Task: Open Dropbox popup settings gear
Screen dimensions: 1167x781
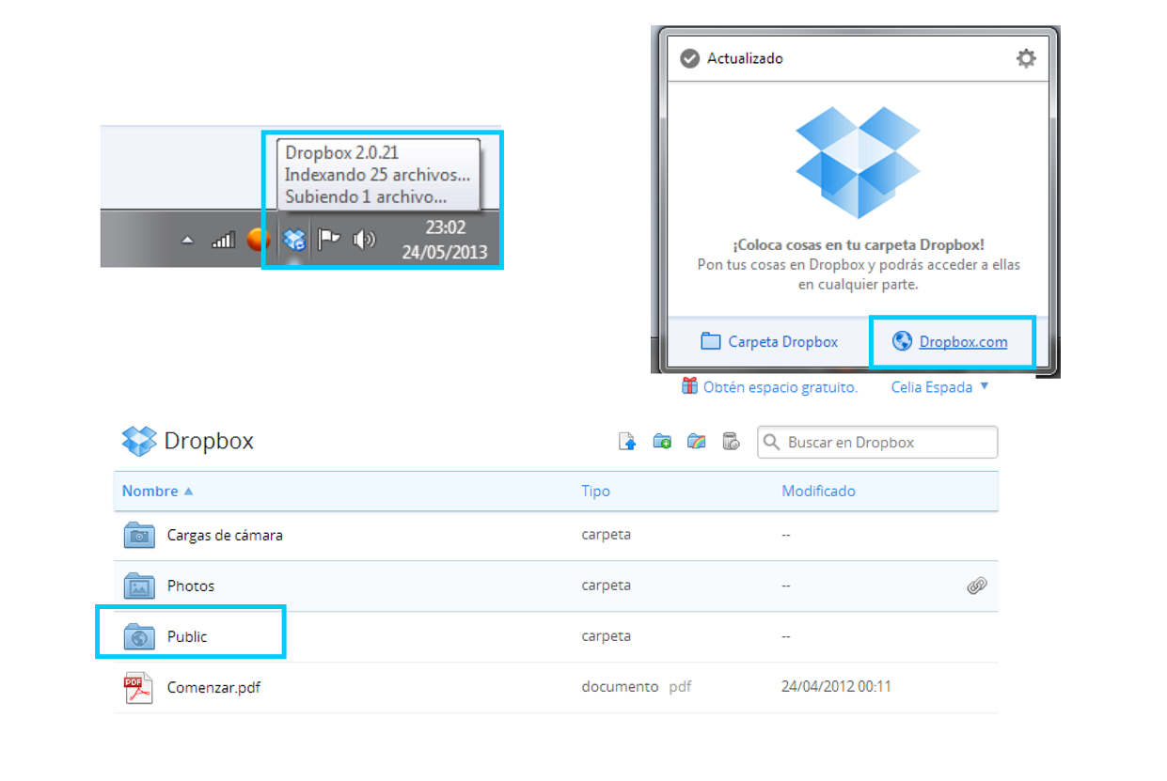Action: [1026, 58]
